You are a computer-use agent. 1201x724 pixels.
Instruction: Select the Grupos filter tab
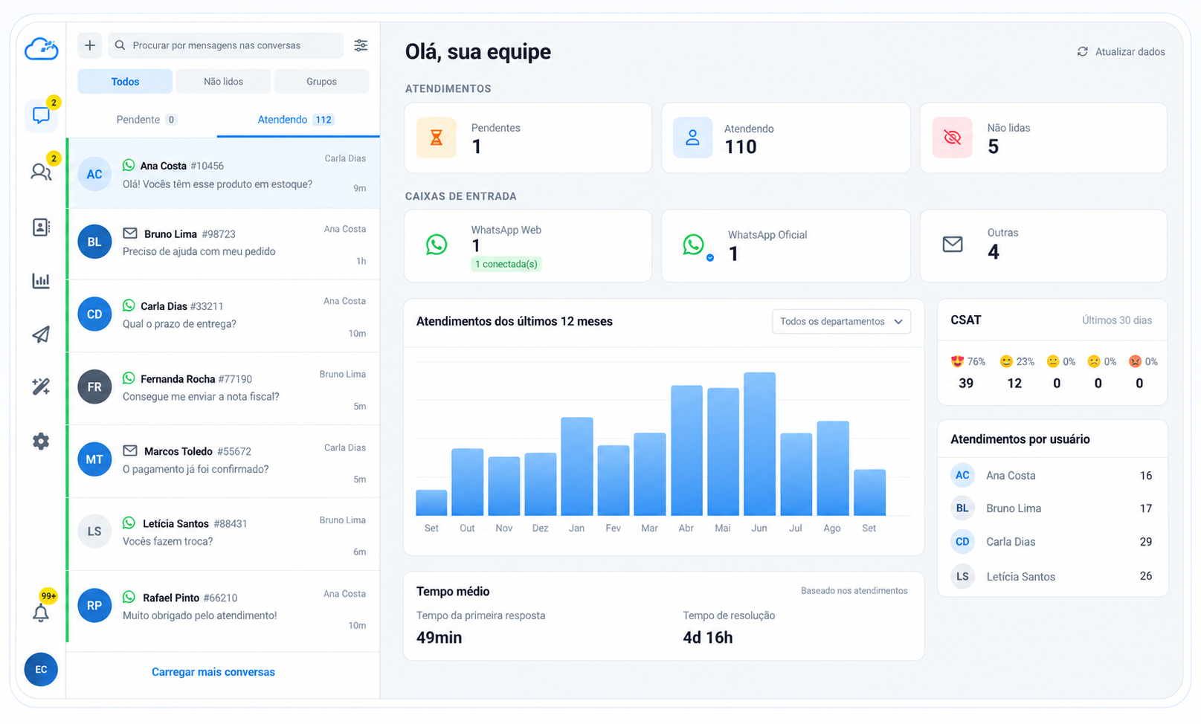click(x=321, y=82)
